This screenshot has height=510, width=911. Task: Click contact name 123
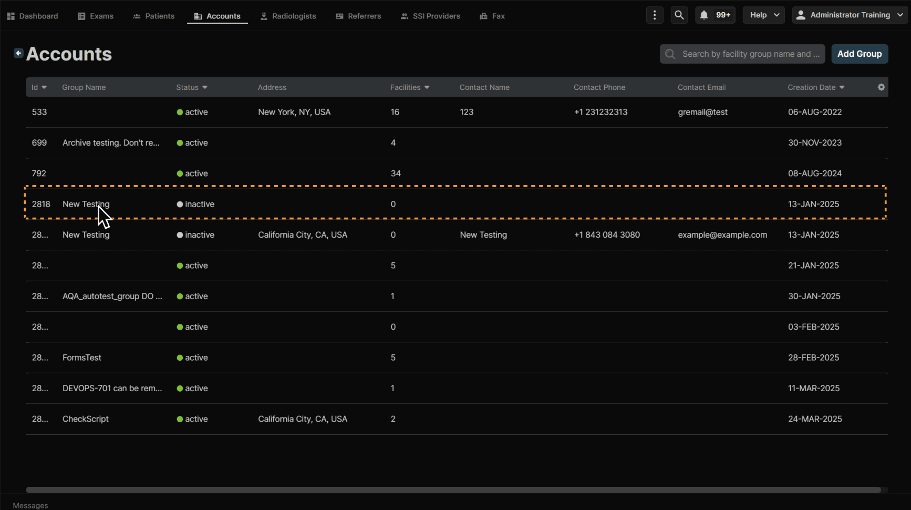point(467,112)
